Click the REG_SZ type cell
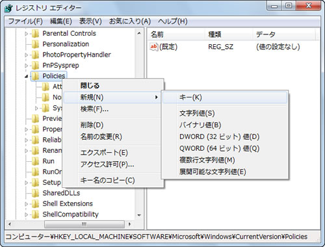The height and width of the screenshot is (247, 325). [x=220, y=47]
